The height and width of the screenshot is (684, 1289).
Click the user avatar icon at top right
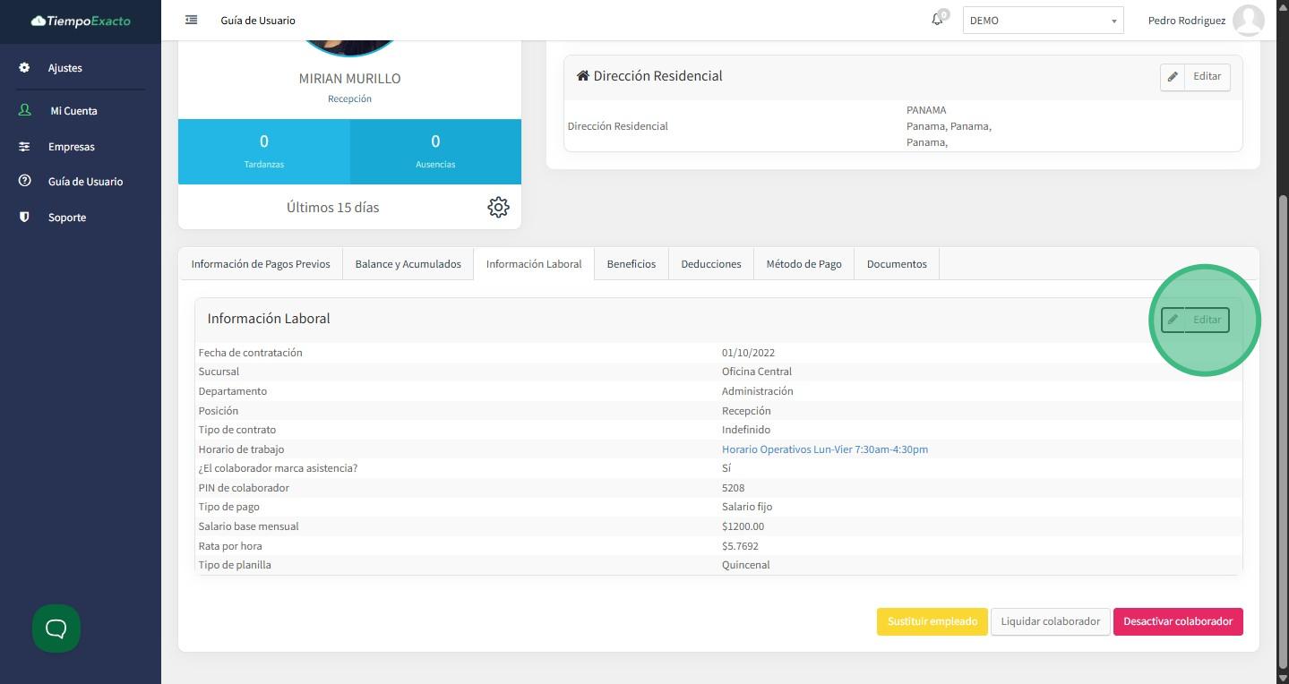tap(1248, 20)
